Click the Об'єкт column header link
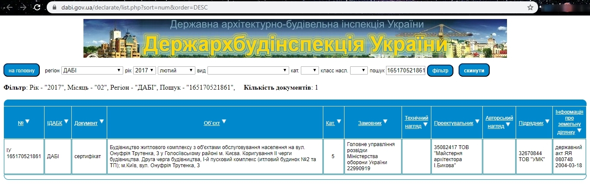Image resolution: width=590 pixels, height=184 pixels. 212,123
